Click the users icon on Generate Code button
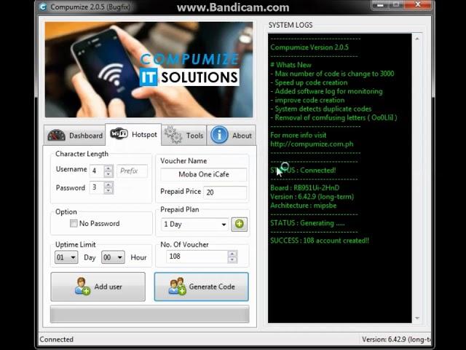Image resolution: width=466 pixels, height=350 pixels. pyautogui.click(x=177, y=287)
